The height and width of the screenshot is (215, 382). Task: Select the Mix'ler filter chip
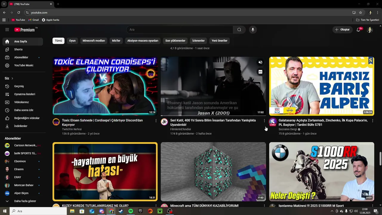pyautogui.click(x=116, y=41)
